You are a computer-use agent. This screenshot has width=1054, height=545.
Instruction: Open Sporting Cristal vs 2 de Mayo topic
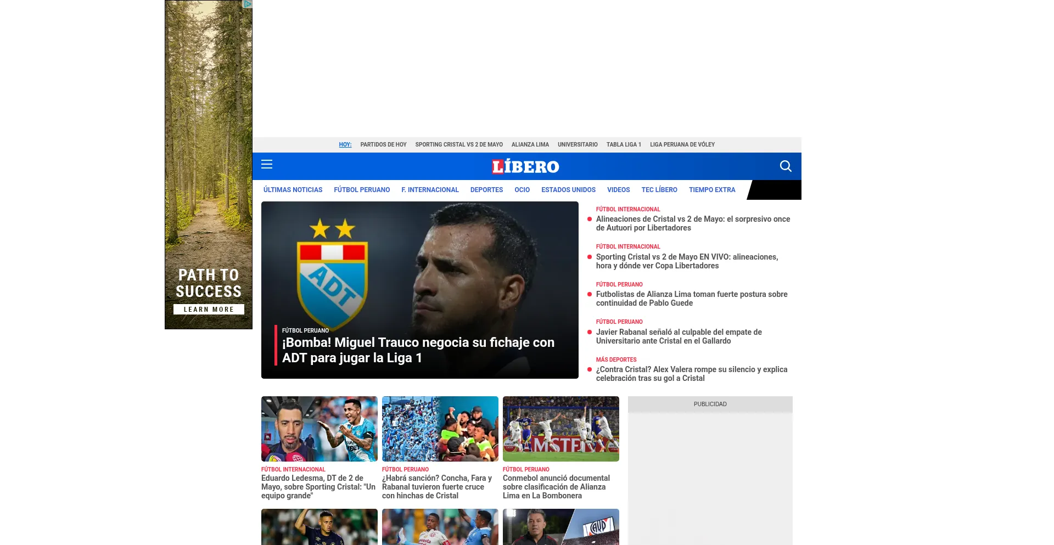coord(459,145)
